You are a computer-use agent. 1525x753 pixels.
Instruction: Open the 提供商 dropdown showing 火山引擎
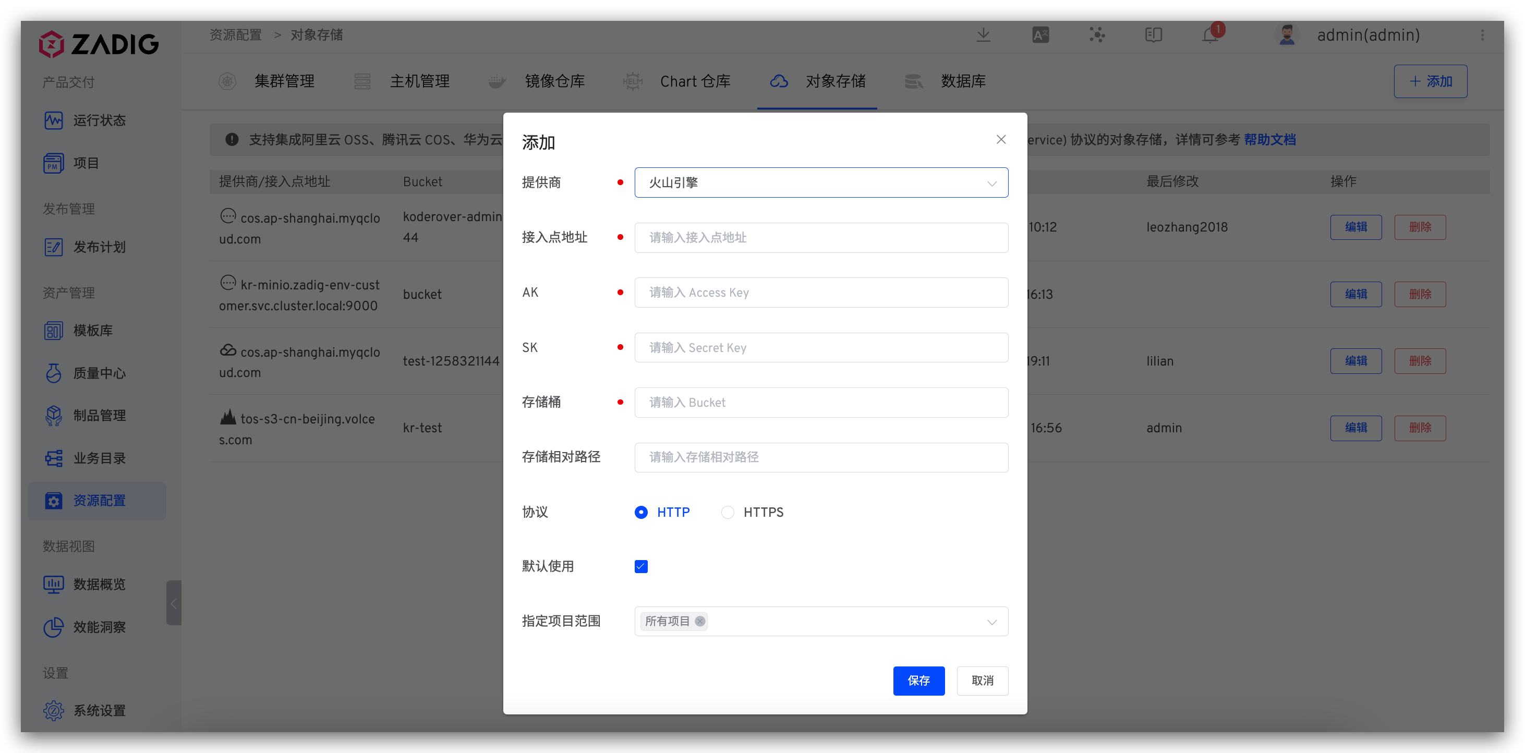[x=820, y=183]
